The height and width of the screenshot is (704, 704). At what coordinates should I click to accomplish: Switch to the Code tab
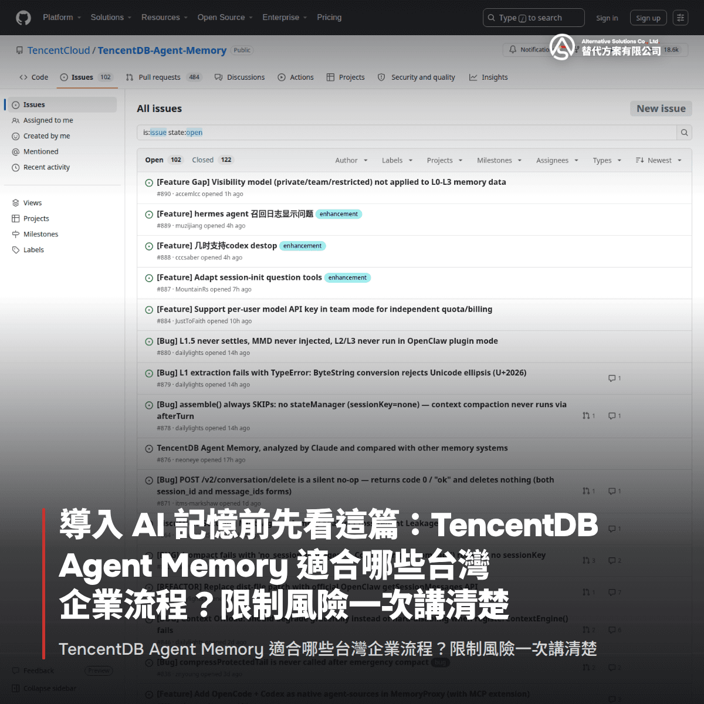click(x=33, y=77)
